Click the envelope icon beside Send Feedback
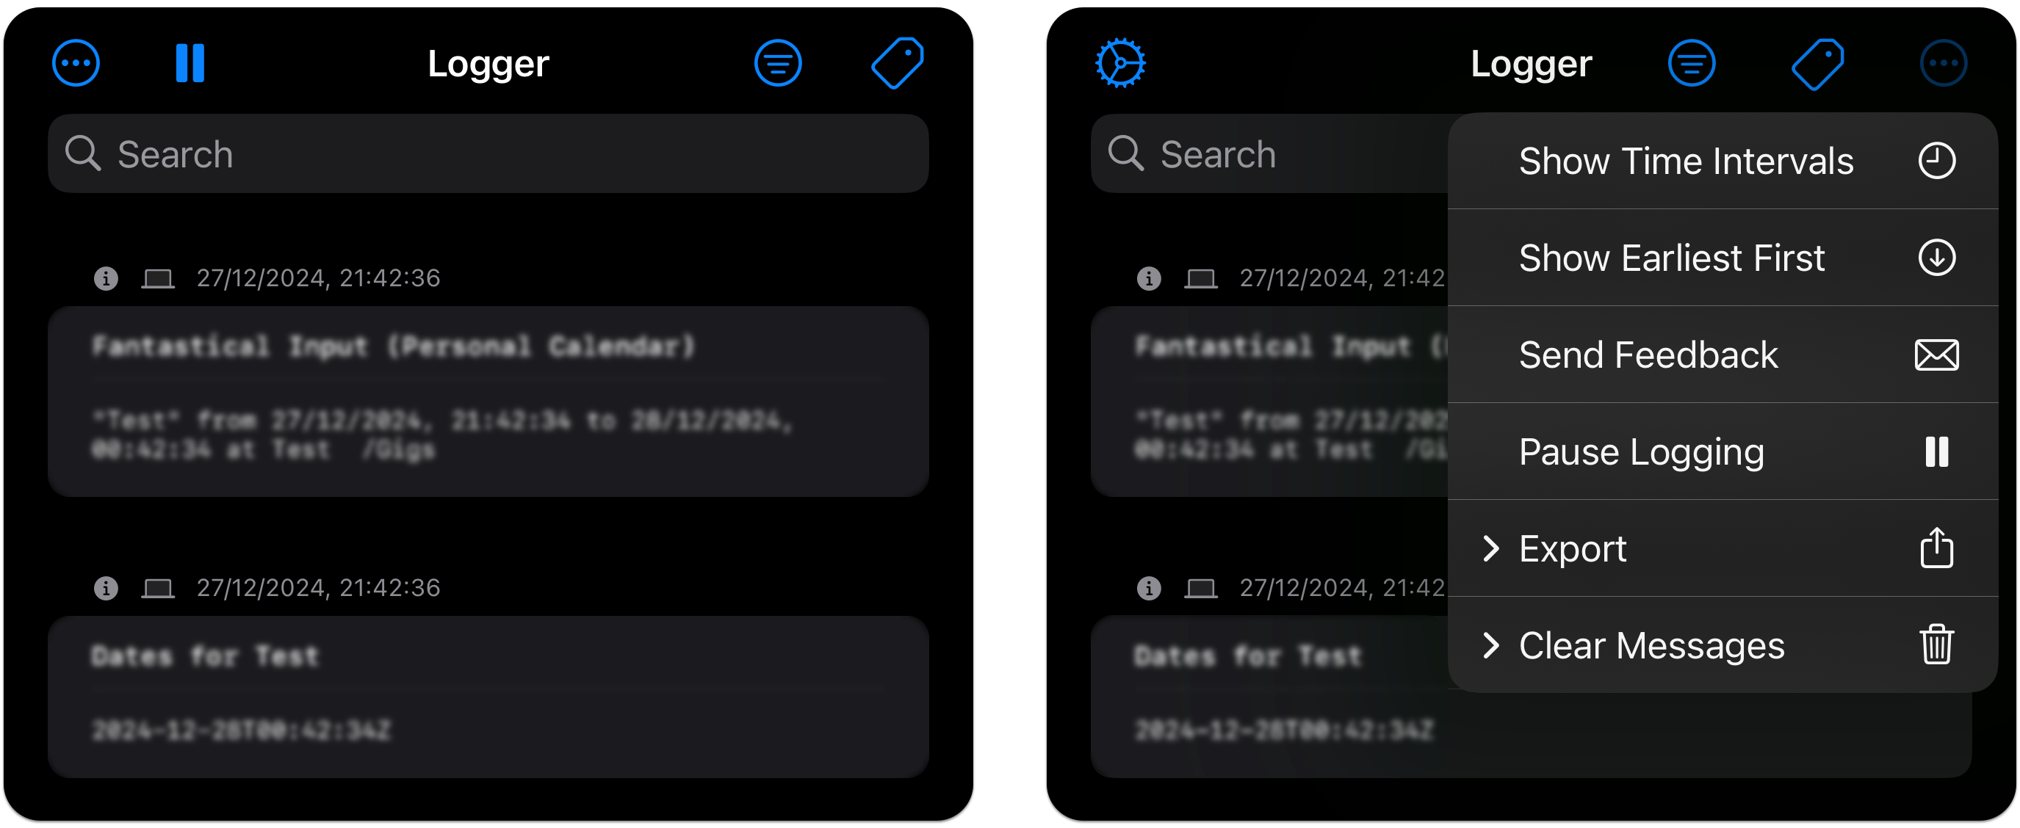This screenshot has width=2020, height=828. (x=1936, y=354)
